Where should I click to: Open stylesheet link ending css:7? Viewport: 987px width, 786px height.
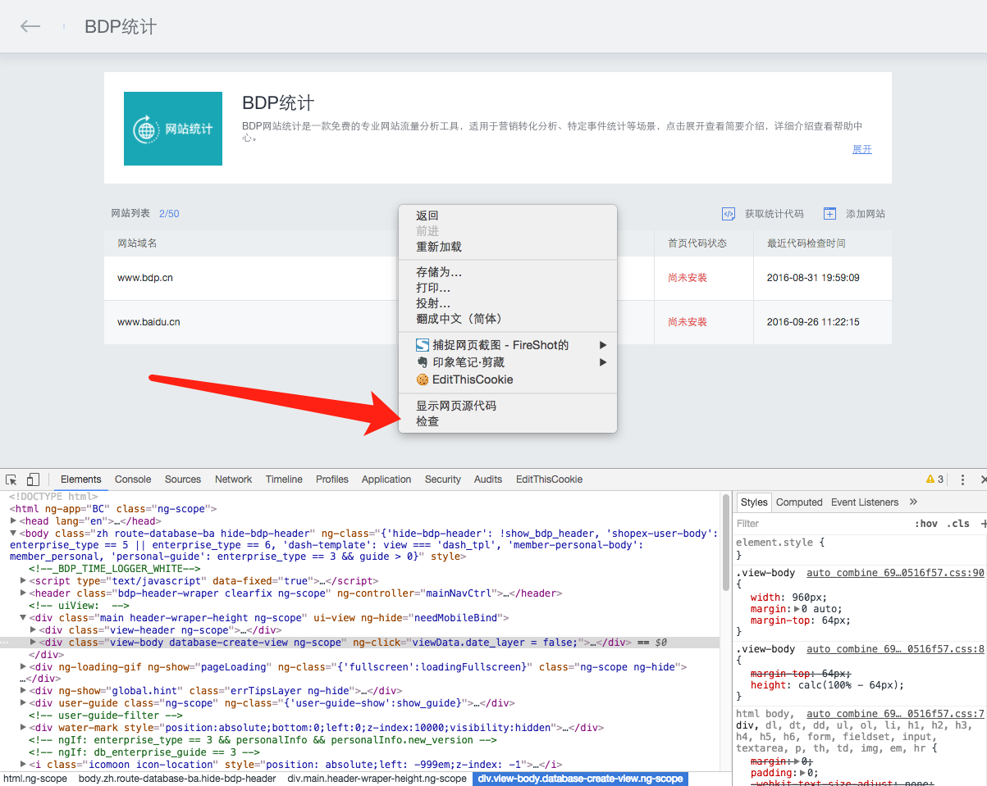pyautogui.click(x=895, y=714)
